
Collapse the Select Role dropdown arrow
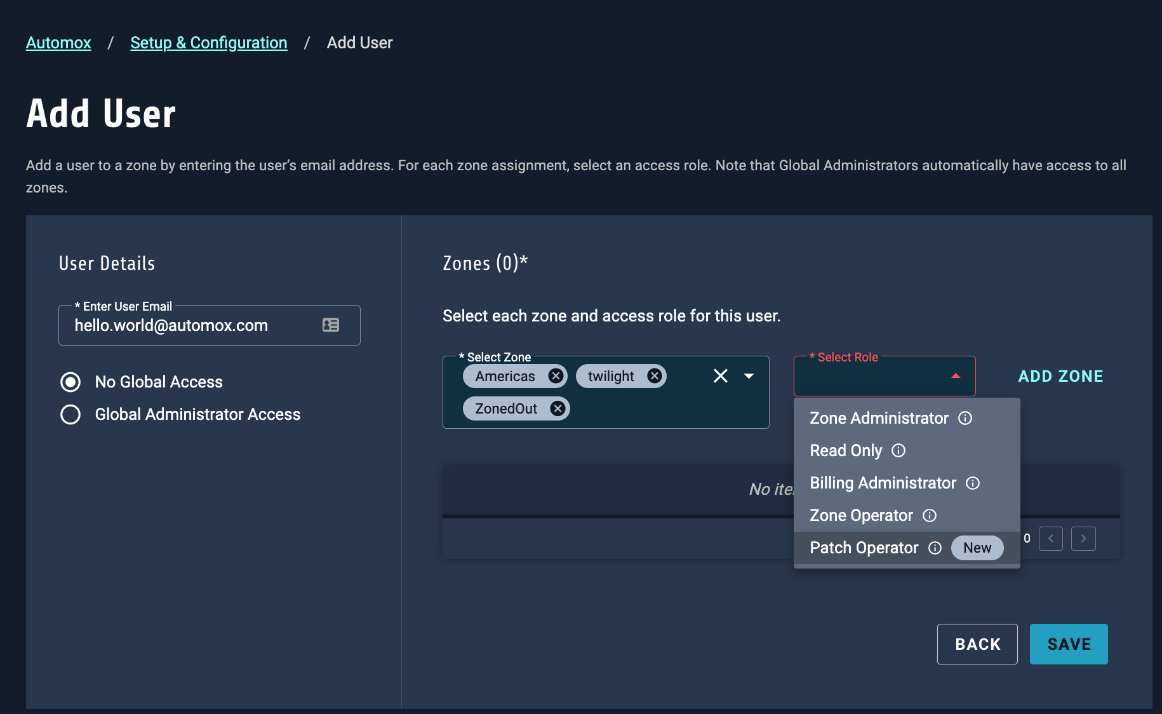click(956, 376)
